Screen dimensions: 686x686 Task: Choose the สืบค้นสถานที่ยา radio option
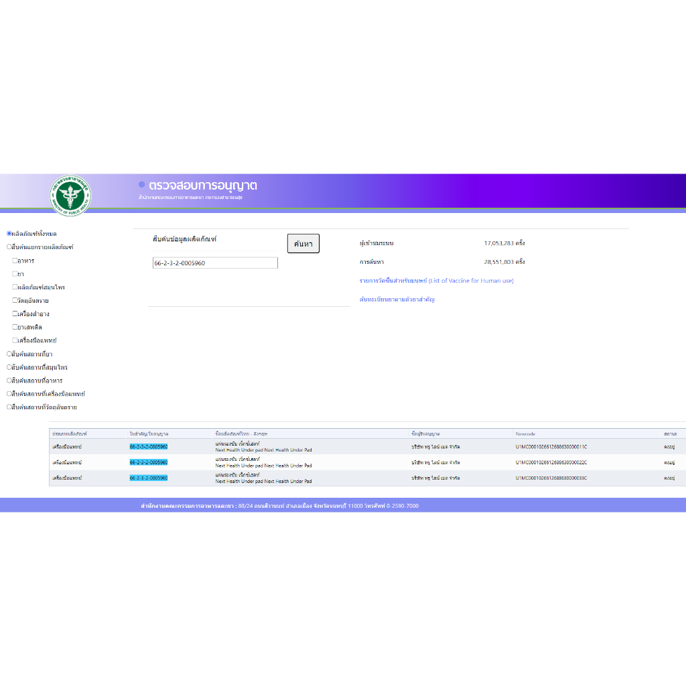(x=9, y=354)
